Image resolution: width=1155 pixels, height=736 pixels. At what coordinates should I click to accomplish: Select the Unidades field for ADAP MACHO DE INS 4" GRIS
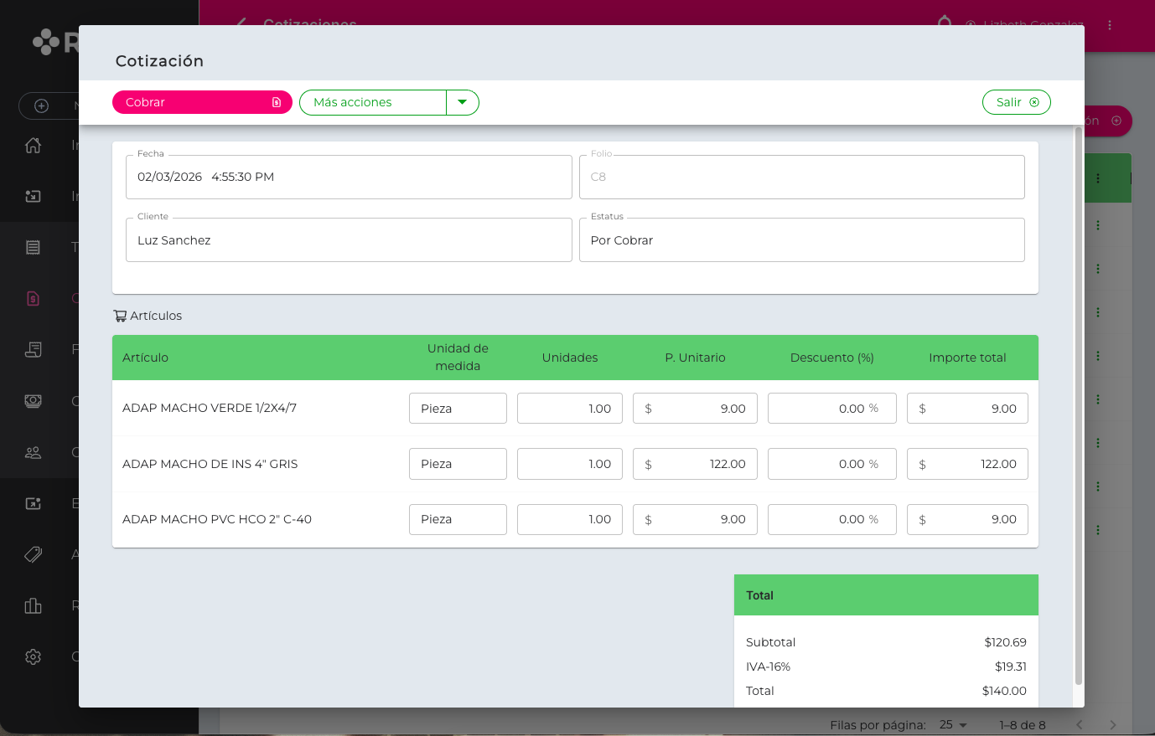pos(570,464)
